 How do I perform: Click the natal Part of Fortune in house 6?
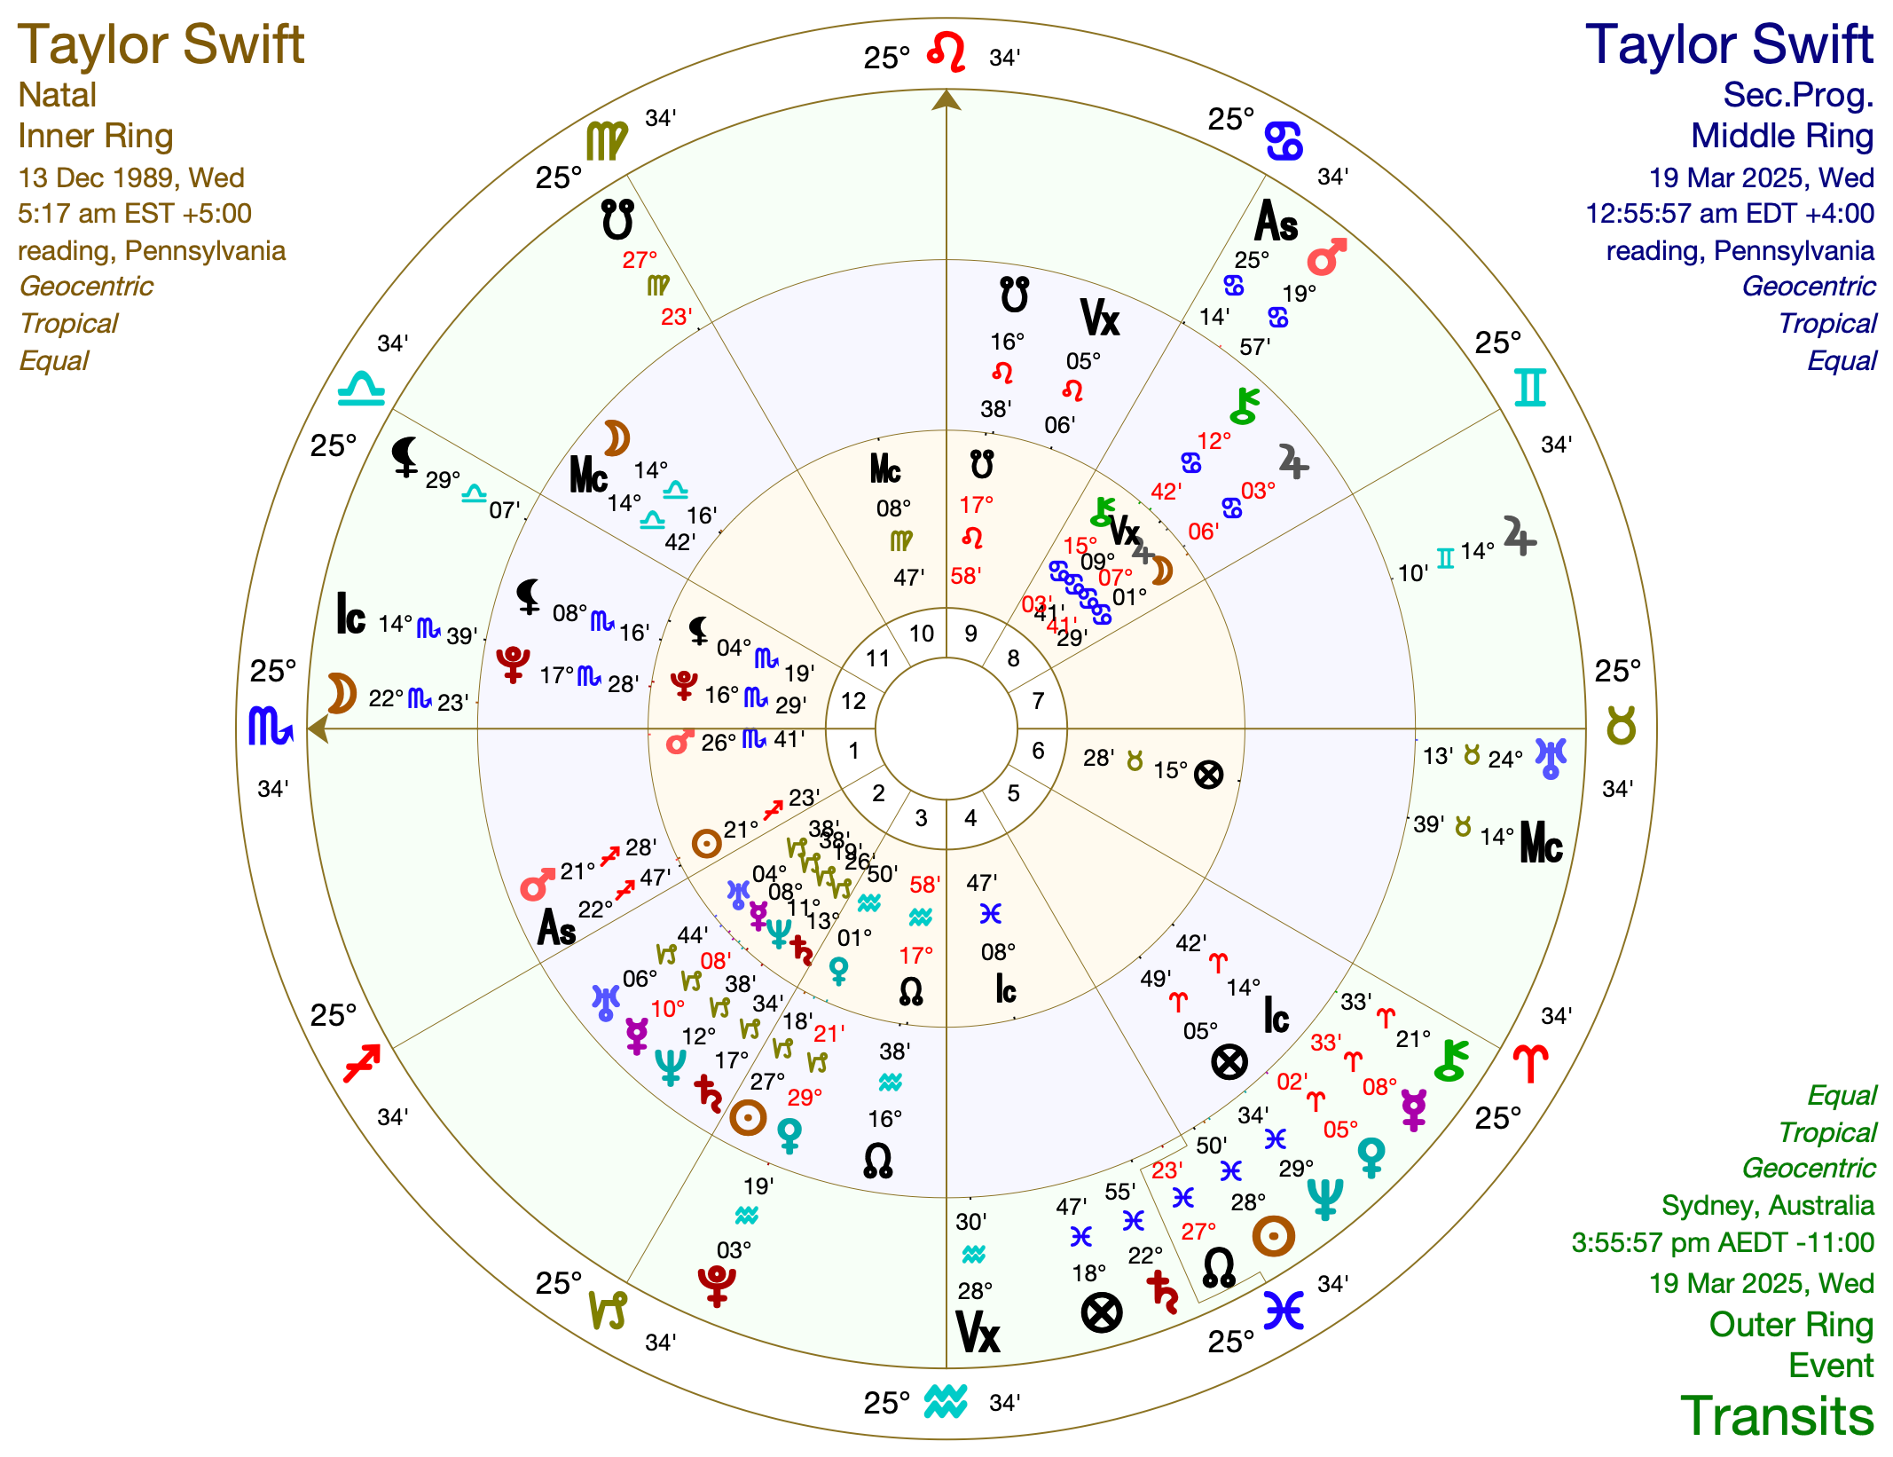1208,774
